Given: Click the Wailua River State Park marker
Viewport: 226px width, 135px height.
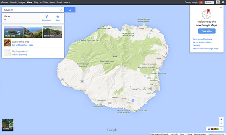Looking at the screenshot, I should coord(147,70).
